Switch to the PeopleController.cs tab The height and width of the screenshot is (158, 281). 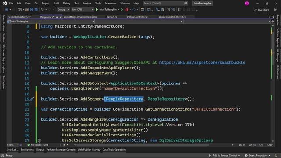(x=137, y=17)
